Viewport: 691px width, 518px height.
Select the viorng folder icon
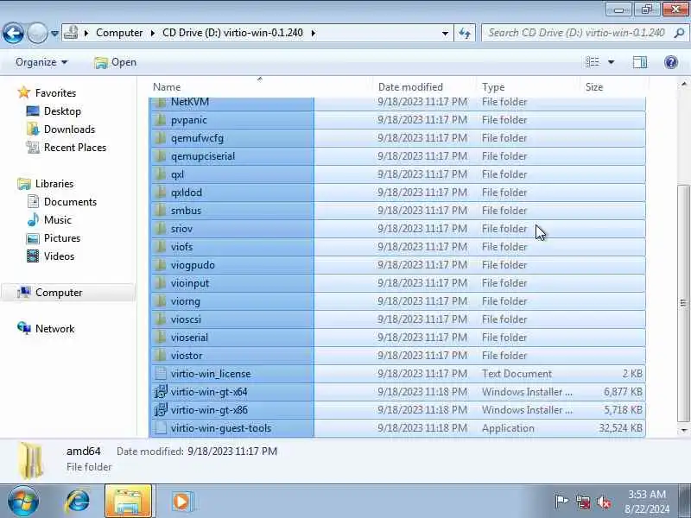point(161,301)
